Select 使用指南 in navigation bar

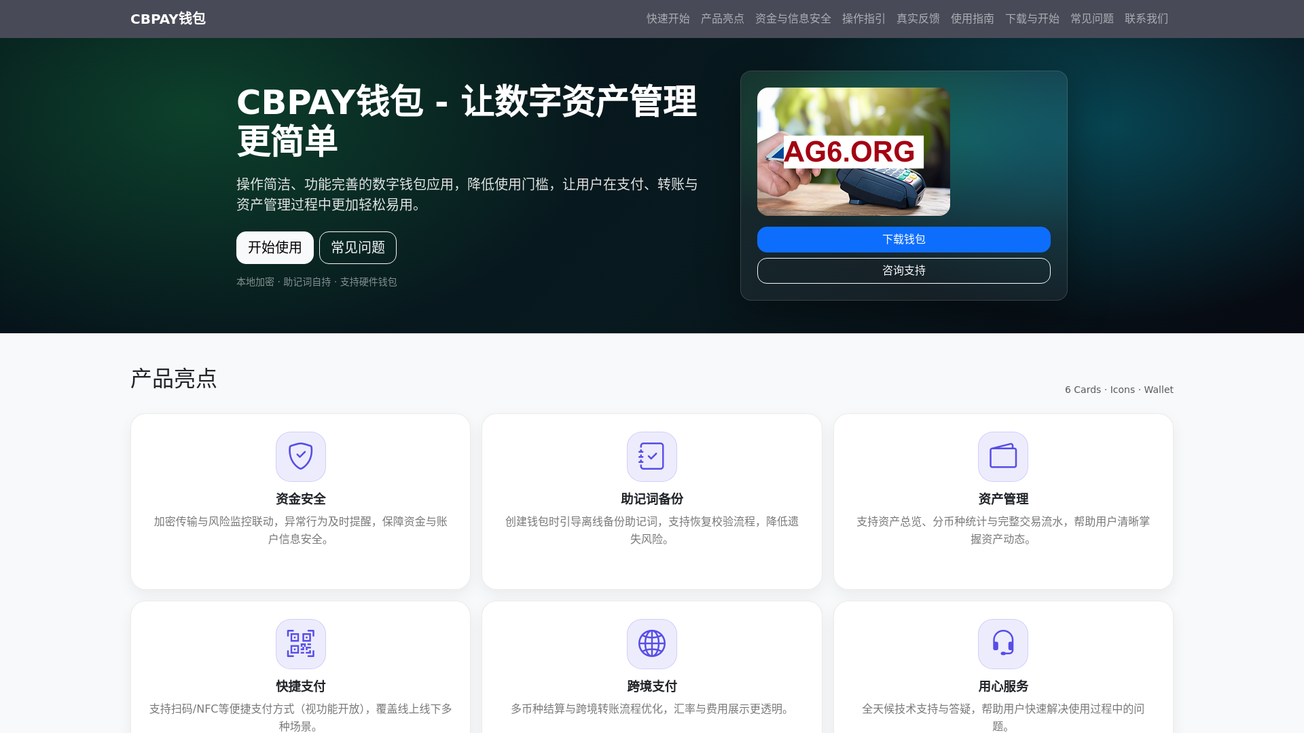click(973, 19)
